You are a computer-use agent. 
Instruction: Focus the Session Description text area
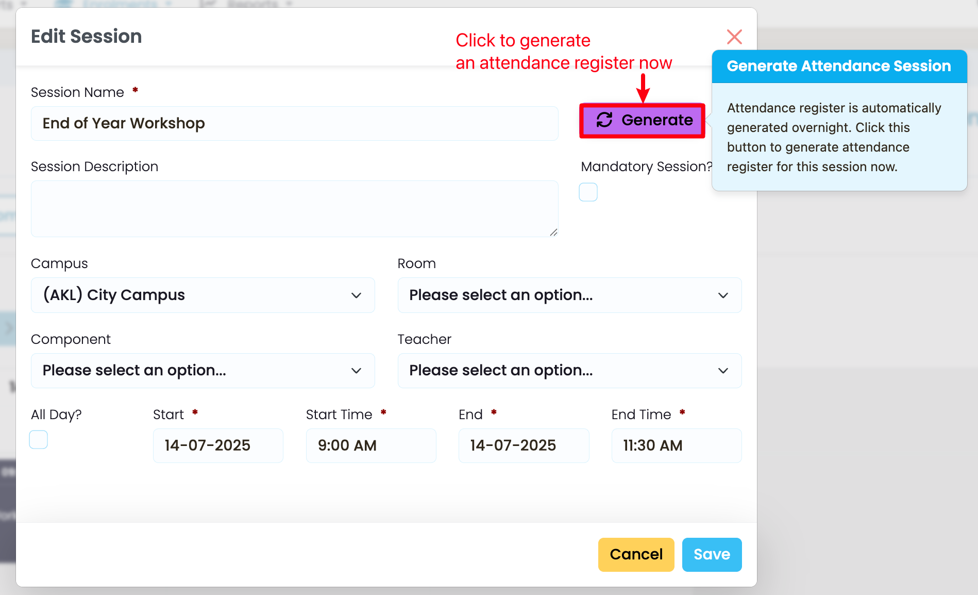tap(294, 209)
